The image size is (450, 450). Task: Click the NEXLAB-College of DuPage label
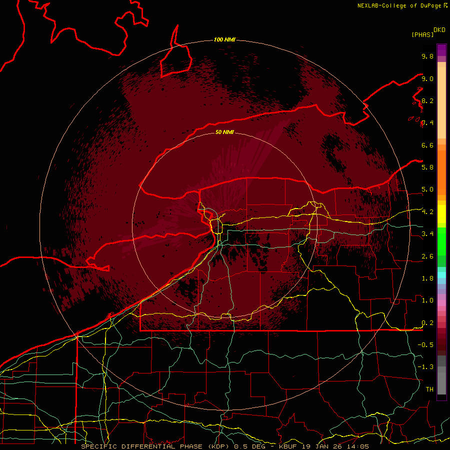(399, 5)
